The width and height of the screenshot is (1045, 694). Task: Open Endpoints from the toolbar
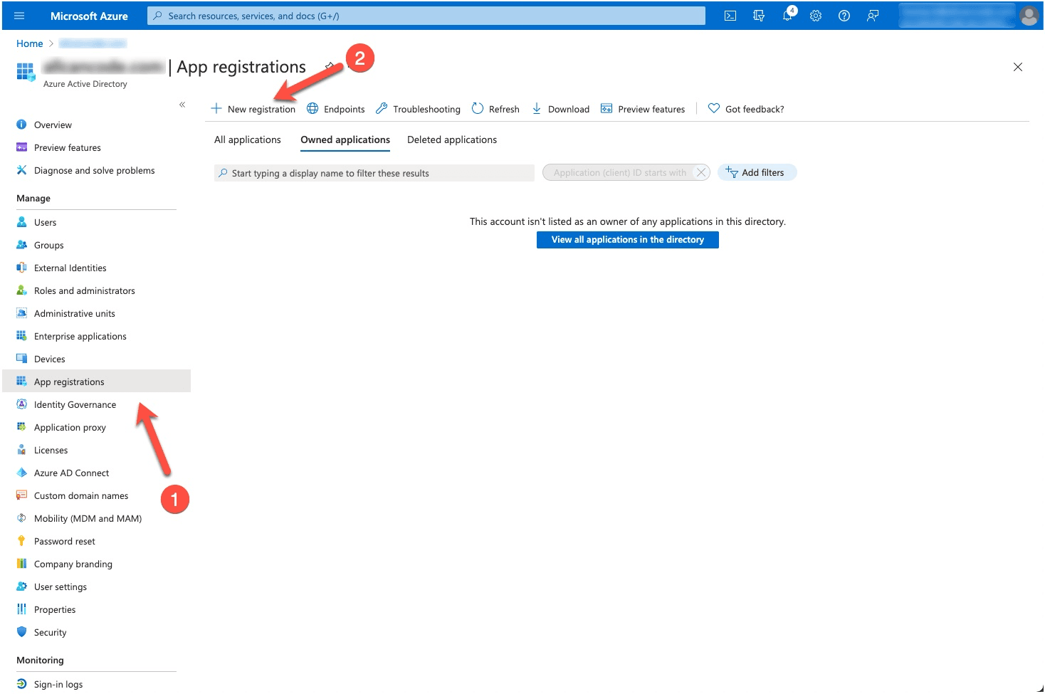[x=335, y=109]
